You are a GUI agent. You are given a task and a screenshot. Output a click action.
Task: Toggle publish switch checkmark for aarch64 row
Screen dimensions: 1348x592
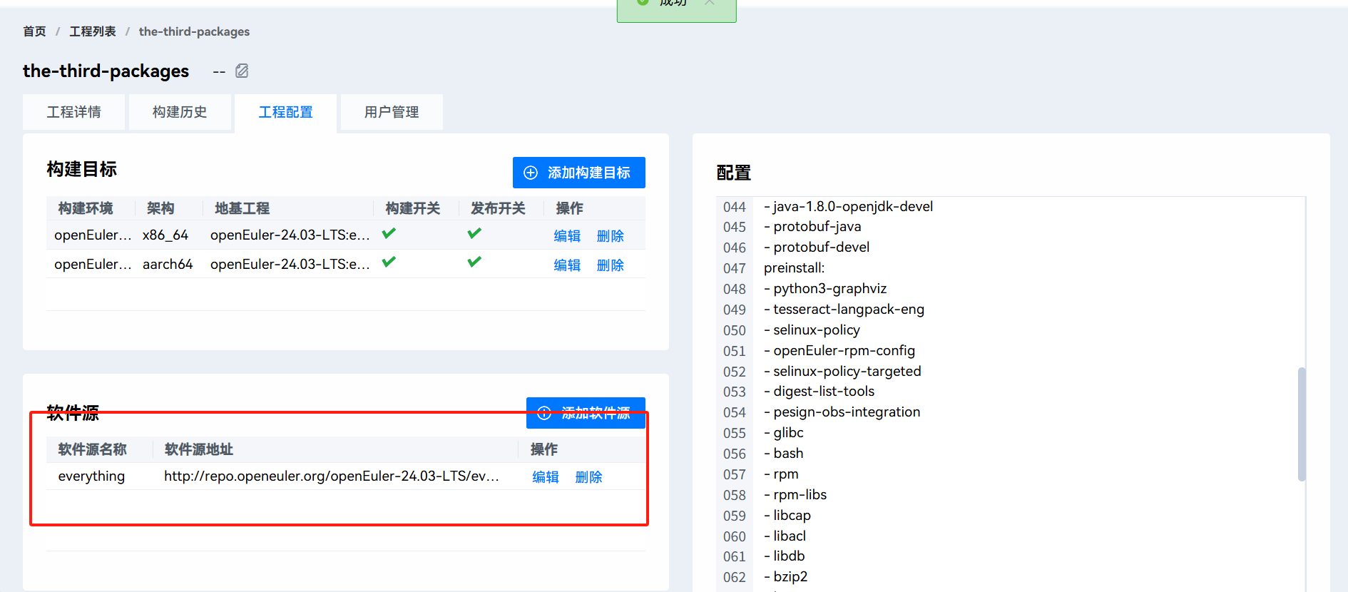tap(474, 262)
